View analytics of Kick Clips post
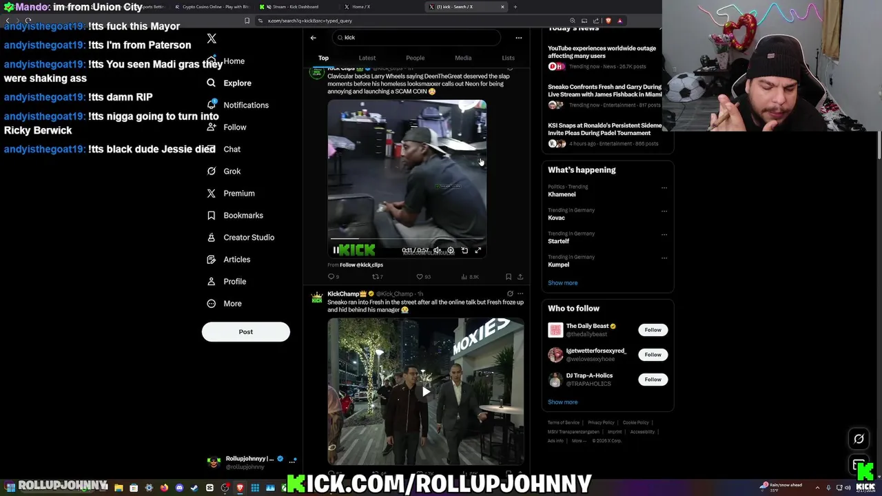882x496 pixels. pos(470,277)
